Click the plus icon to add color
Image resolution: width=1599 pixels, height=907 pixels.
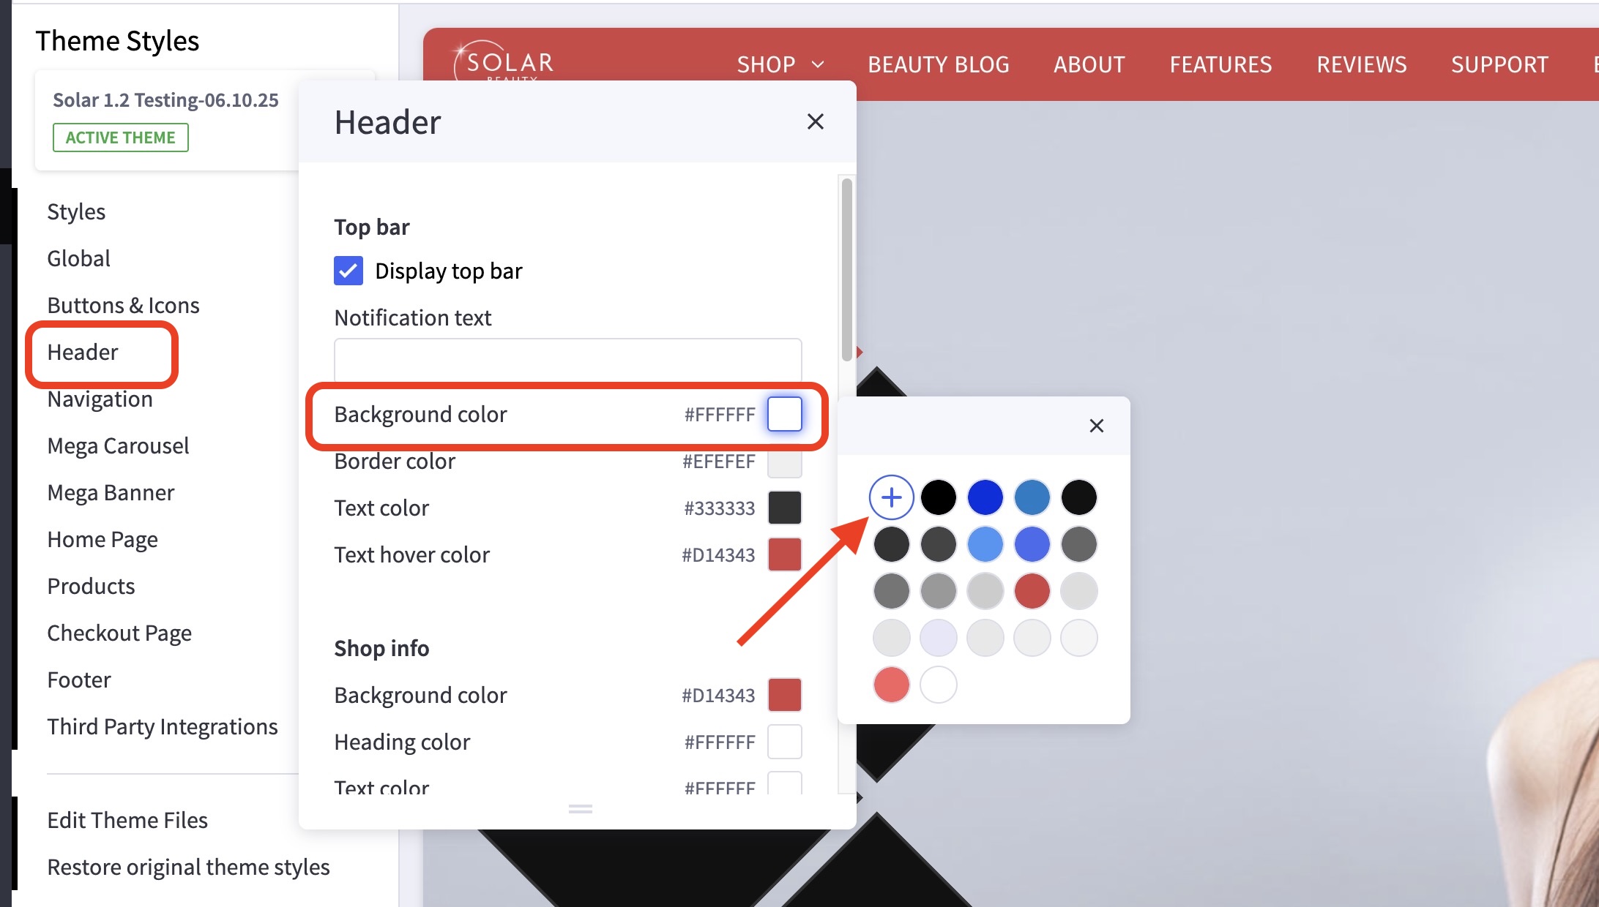[891, 497]
